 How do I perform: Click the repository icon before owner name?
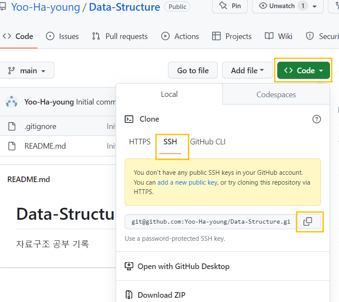tap(3, 7)
